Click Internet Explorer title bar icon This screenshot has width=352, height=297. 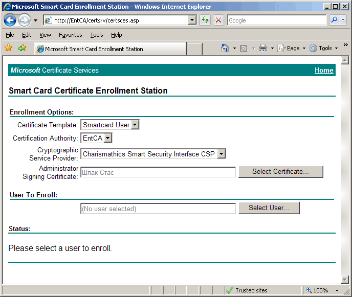click(7, 7)
